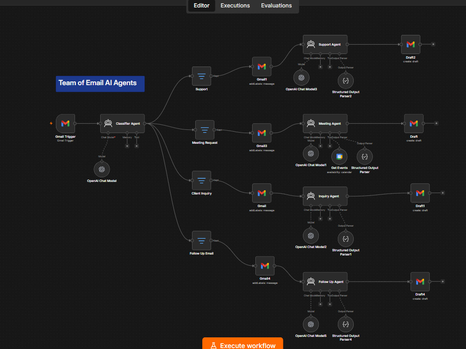Click the Classifier Agent output connector
This screenshot has width=466, height=349.
145,123
